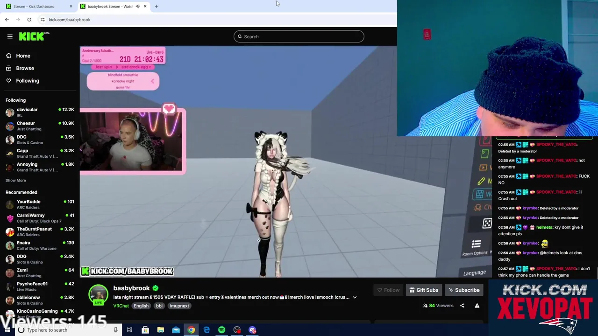Open Cheesur channel in Following list
Screen dimensions: 598x336
40,126
